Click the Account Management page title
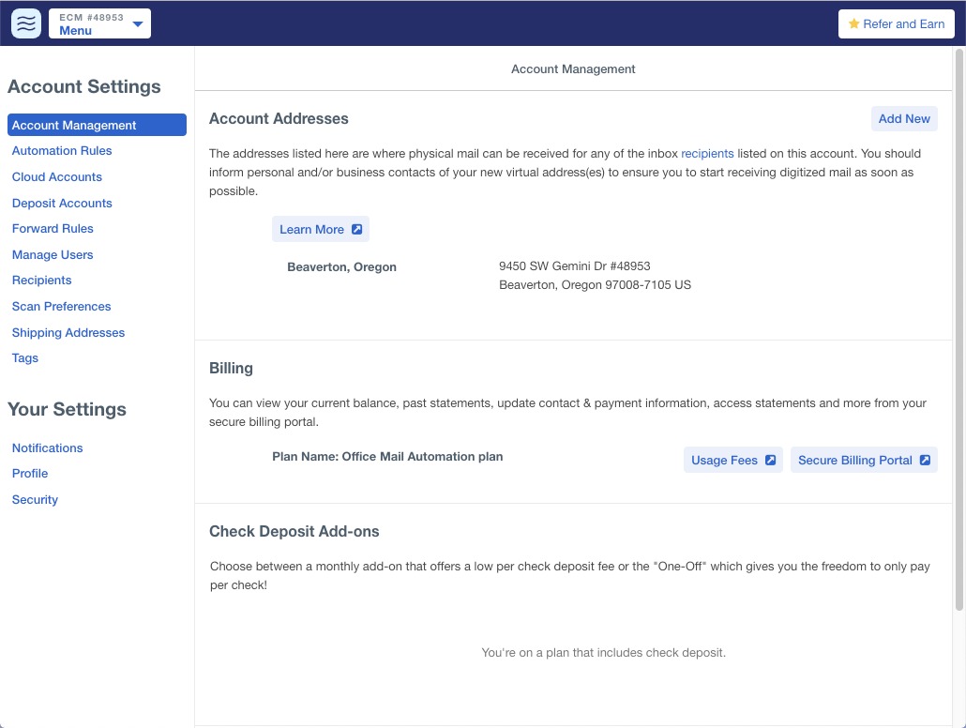The width and height of the screenshot is (966, 728). click(x=573, y=69)
